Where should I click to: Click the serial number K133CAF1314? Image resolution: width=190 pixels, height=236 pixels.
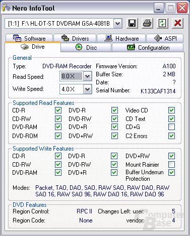pos(158,91)
